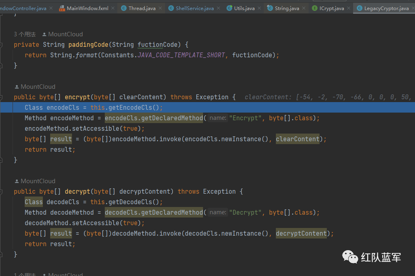Open the "3 个用法" usages hint
This screenshot has width=415, height=276.
point(25,34)
